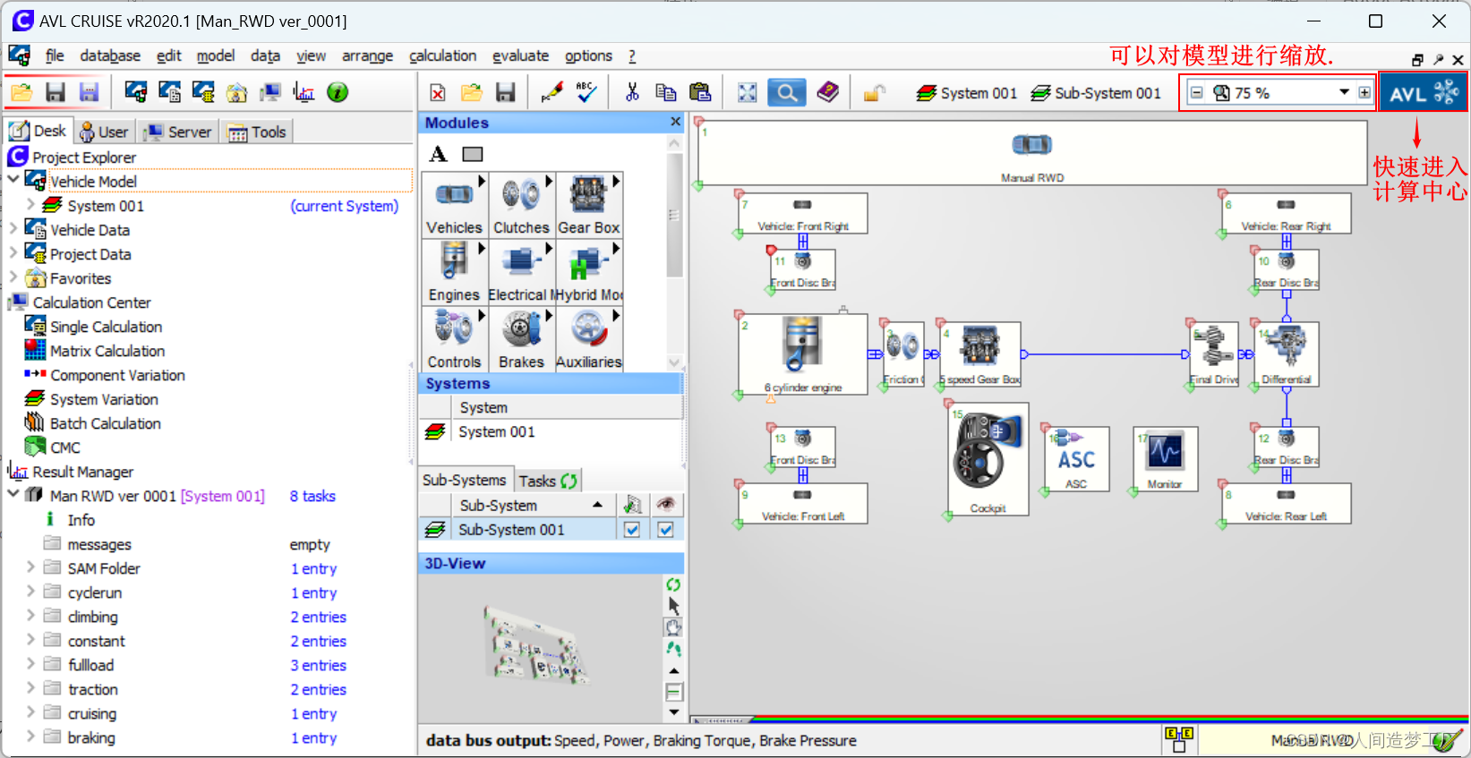Expand the Project Data node
Image resolution: width=1471 pixels, height=758 pixels.
coord(13,253)
